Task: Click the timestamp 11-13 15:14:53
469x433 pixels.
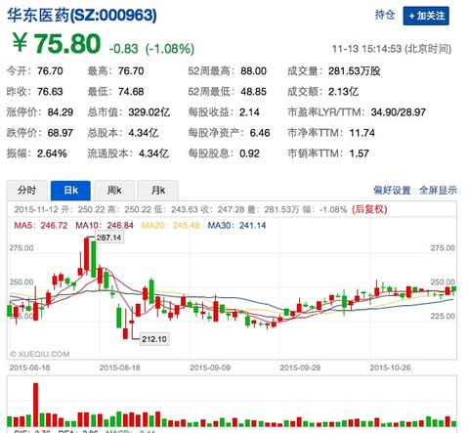Action: point(366,49)
